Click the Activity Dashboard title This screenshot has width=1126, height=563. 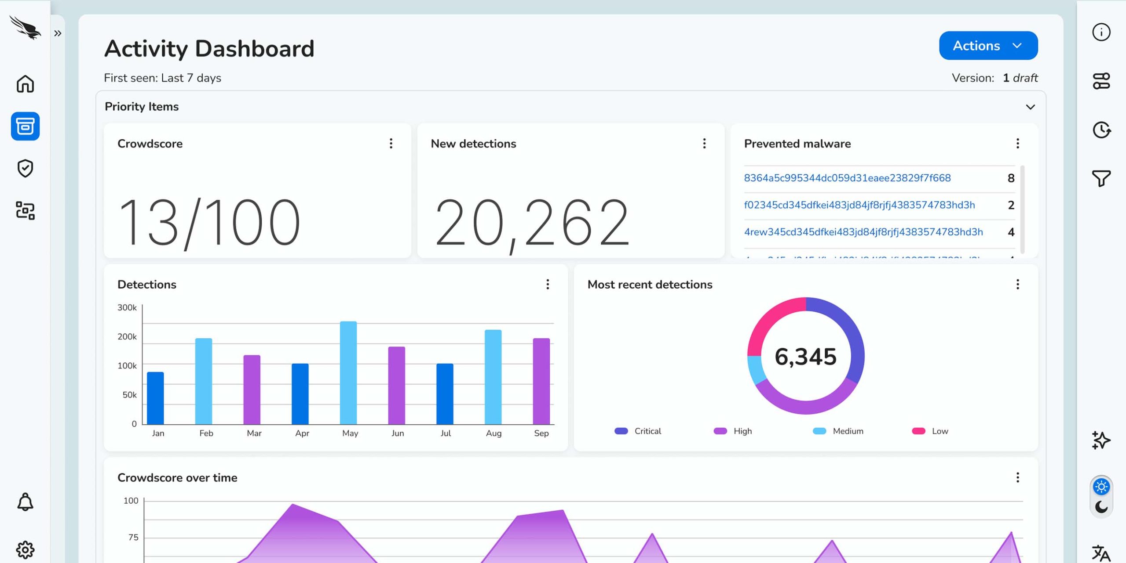click(209, 48)
